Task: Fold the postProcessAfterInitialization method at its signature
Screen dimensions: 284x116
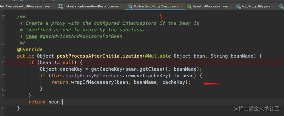Action: click(4, 56)
